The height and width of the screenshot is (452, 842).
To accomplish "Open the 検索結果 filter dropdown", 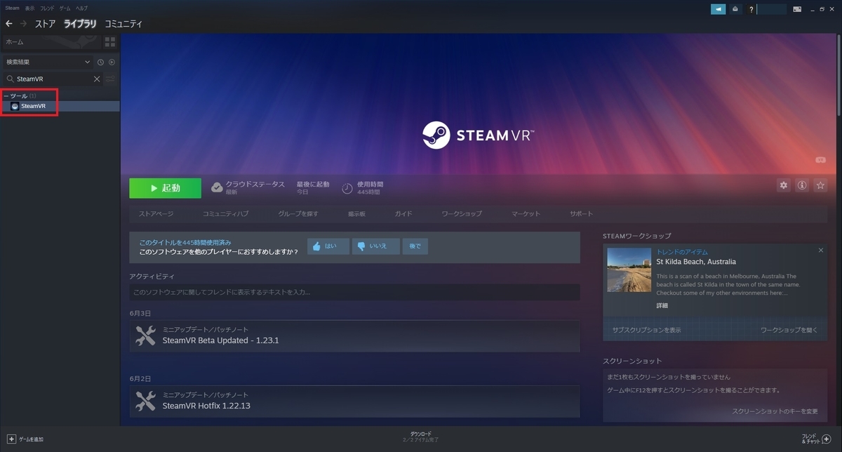I will [47, 62].
